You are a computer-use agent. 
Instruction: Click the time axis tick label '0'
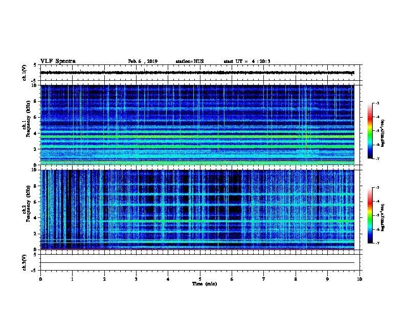(x=40, y=279)
